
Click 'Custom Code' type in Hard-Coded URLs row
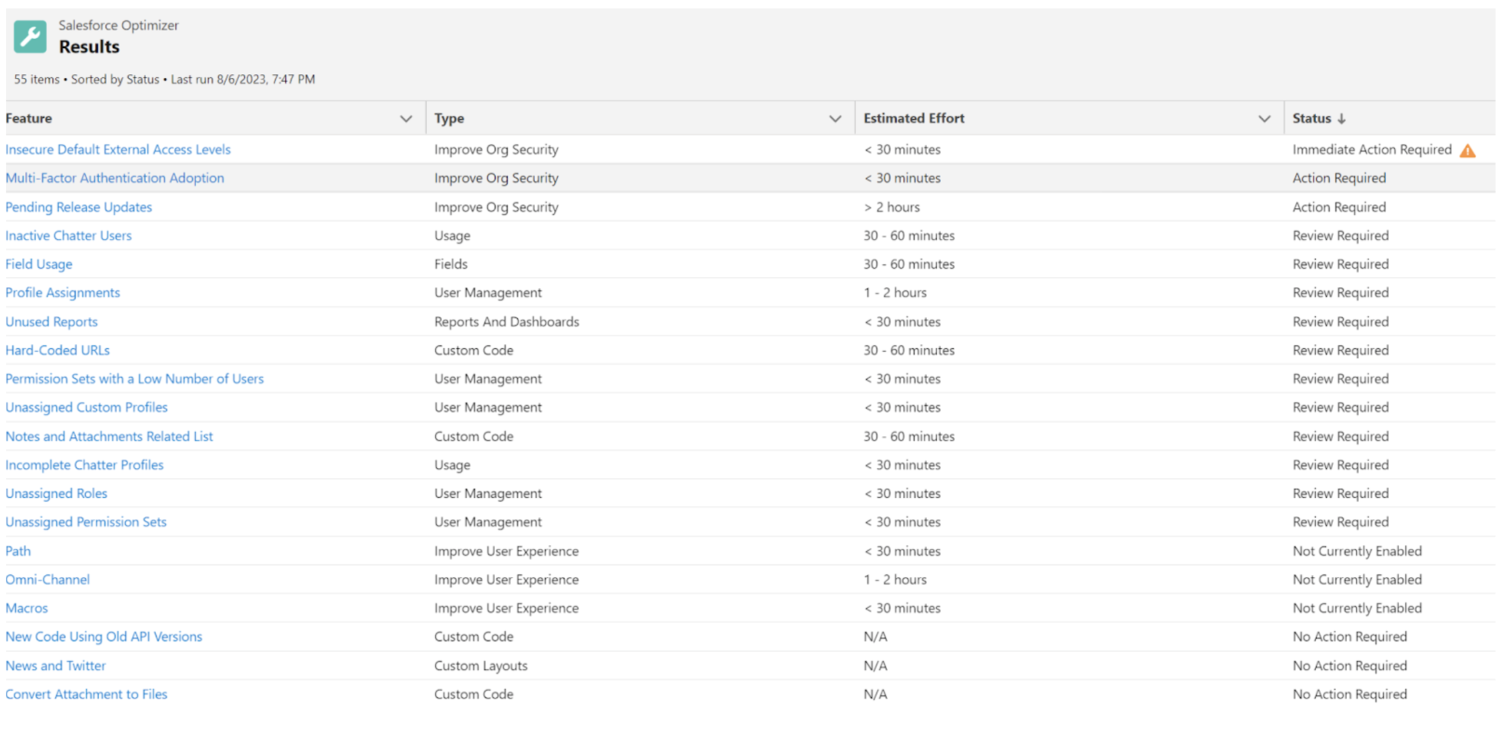coord(473,350)
